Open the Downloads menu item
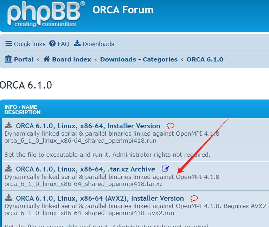Viewport: 269px width, 227px height. (x=94, y=44)
